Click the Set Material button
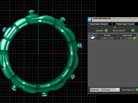This screenshot has width=138, height=103. tap(128, 90)
